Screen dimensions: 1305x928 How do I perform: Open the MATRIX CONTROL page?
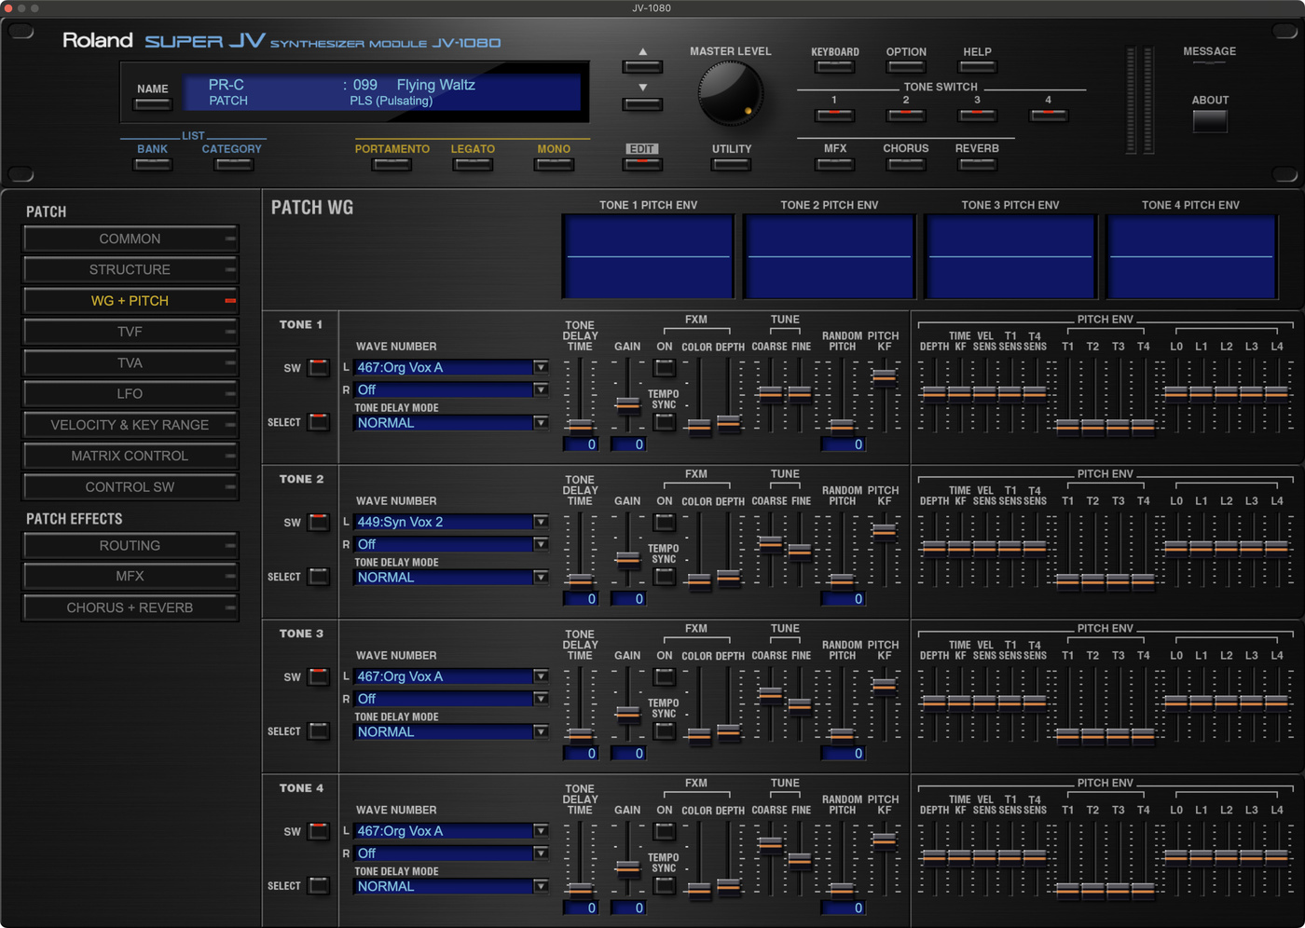(130, 456)
